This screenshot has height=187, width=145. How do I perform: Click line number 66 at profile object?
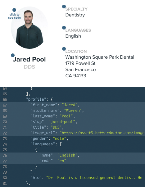(5, 100)
